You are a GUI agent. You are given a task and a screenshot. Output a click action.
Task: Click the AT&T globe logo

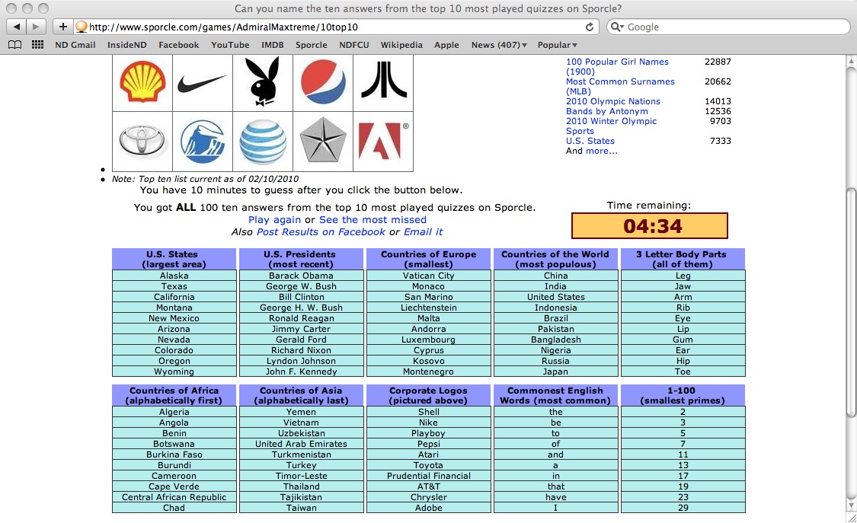point(263,142)
